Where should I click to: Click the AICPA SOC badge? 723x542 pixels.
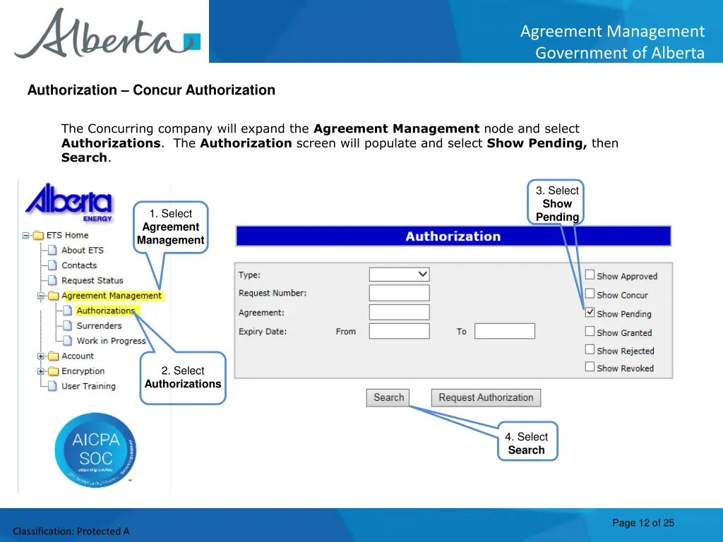point(95,450)
